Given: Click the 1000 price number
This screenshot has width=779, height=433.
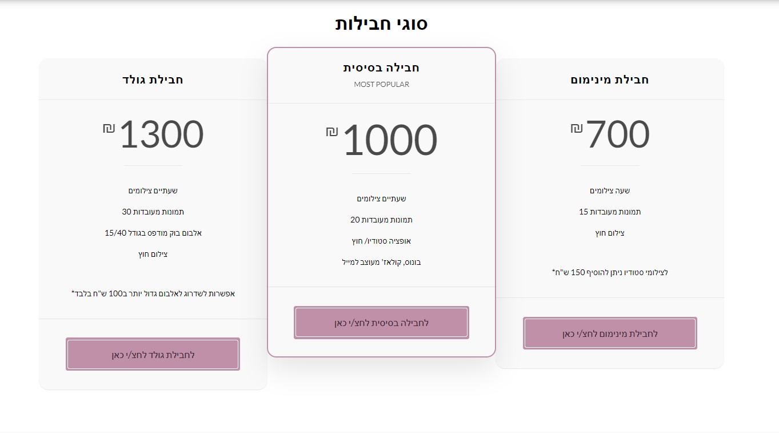Looking at the screenshot, I should click(390, 140).
